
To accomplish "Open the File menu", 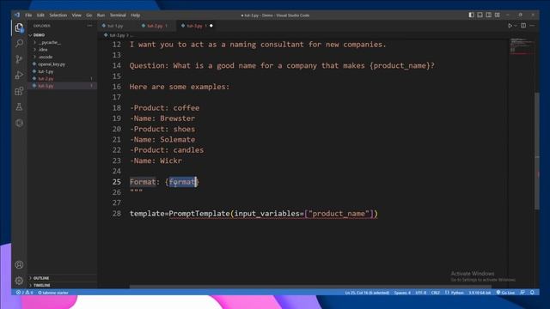I will (28, 15).
